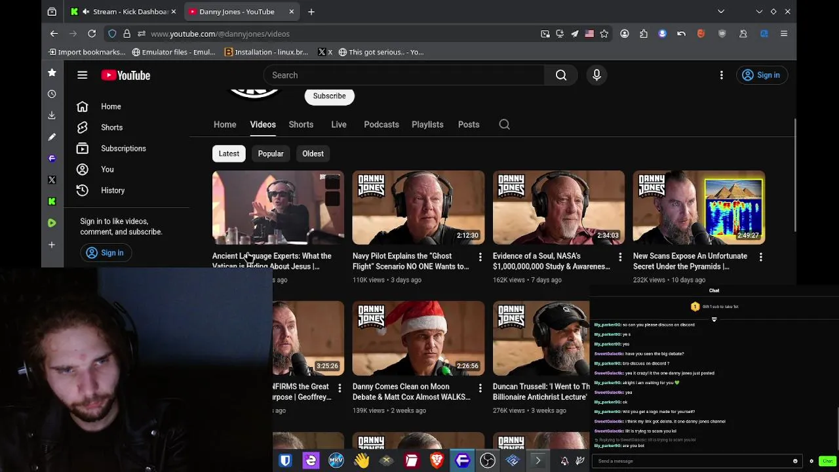This screenshot has height=472, width=839.
Task: Reload the current page
Action: tap(92, 33)
